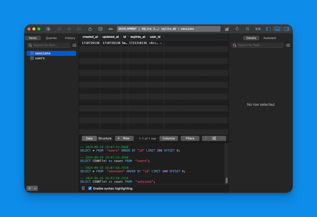Viewport: 317px width, 217px height.
Task: Click the filter sliders icon beside the item search
Action: 74,45
